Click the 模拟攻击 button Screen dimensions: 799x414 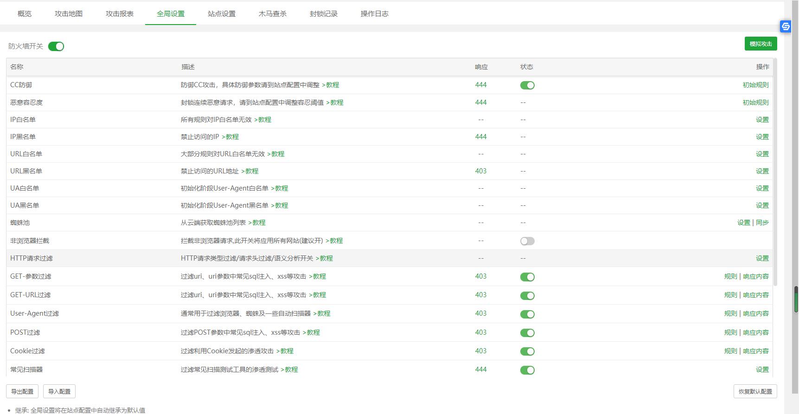[761, 44]
